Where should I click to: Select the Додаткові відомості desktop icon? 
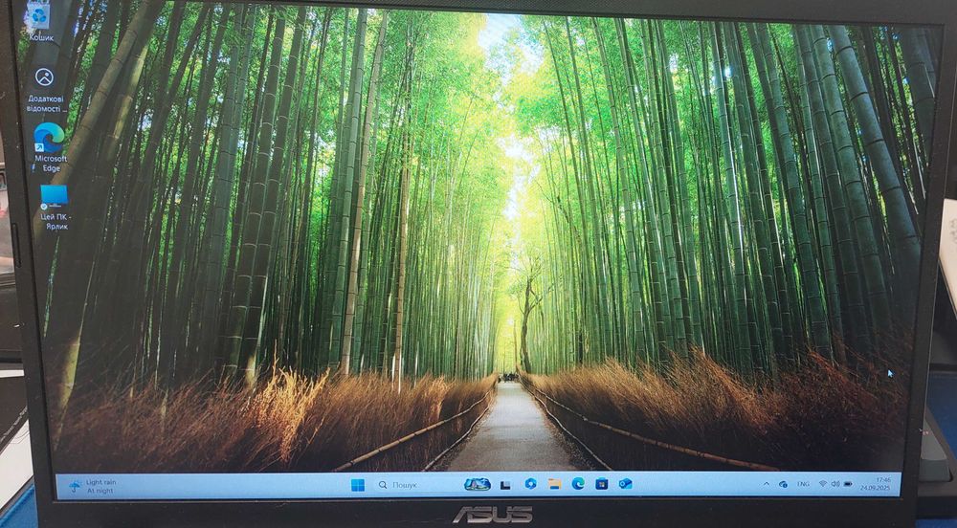coord(45,90)
